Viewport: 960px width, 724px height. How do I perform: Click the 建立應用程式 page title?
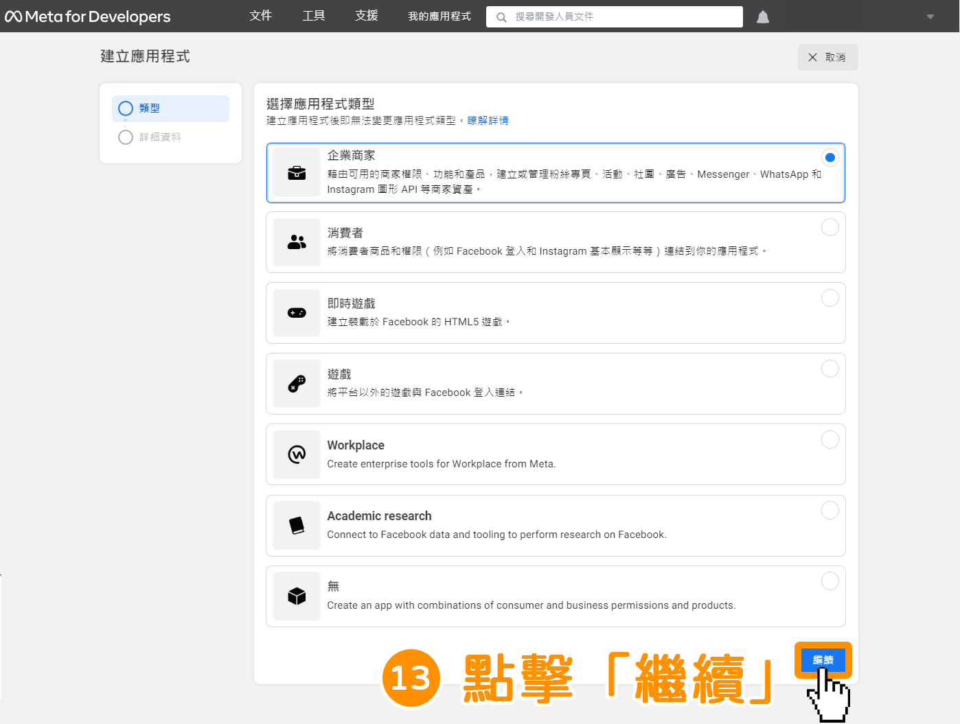coord(145,56)
